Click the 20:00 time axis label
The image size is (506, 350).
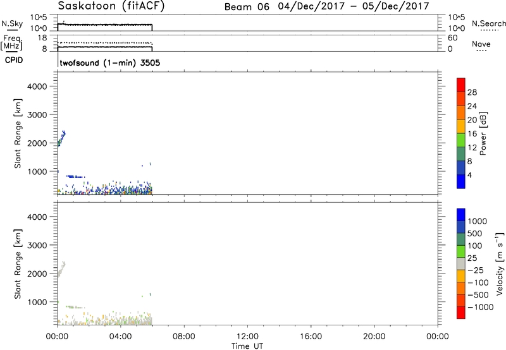(374, 337)
